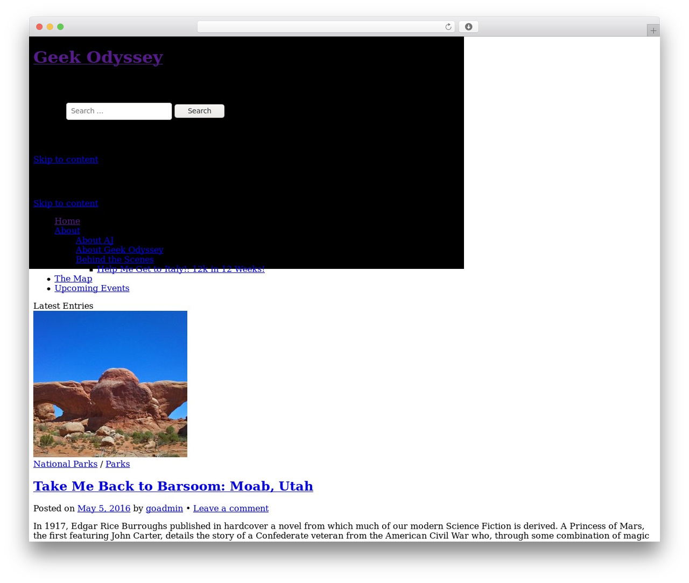Visit Help Me Get to Italy link
The image size is (689, 583).
pos(181,269)
